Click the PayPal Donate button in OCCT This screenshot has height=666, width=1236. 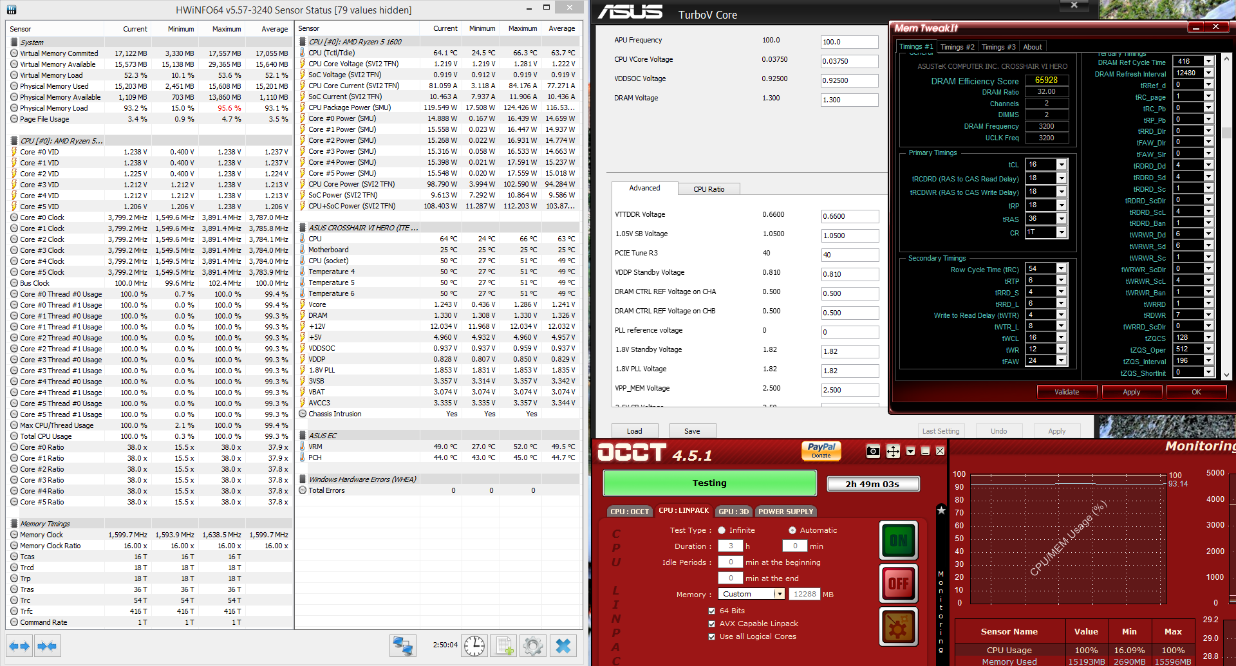(821, 450)
